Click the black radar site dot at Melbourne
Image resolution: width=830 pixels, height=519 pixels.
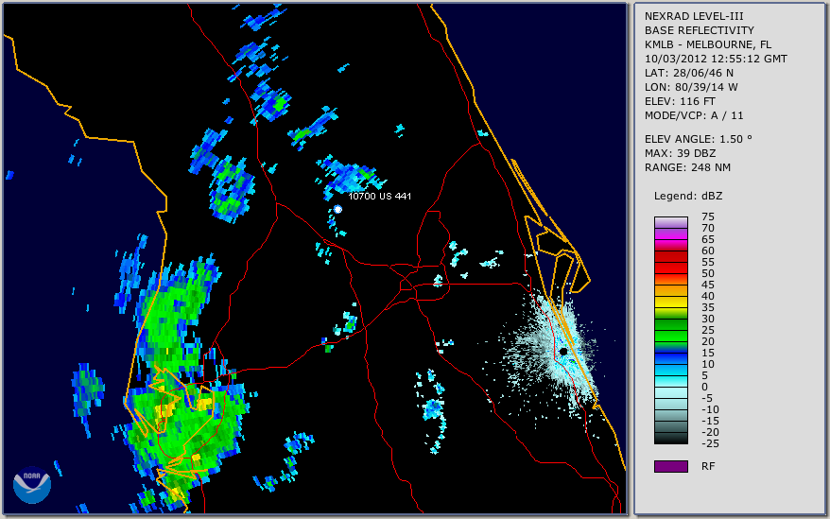click(x=563, y=351)
